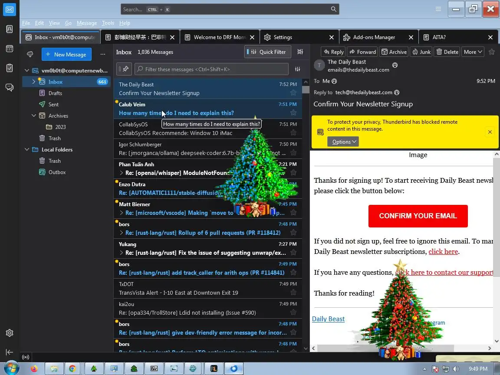This screenshot has width=500, height=375.
Task: Toggle the pin icon to keep filters applied
Action: 124,69
